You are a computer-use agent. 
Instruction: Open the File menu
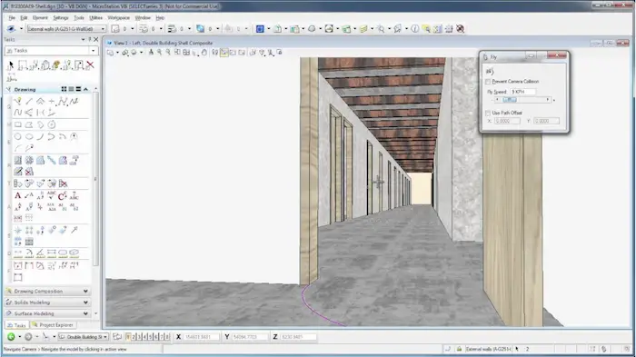click(x=12, y=18)
